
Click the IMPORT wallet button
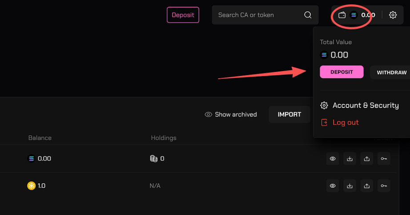[x=289, y=115]
